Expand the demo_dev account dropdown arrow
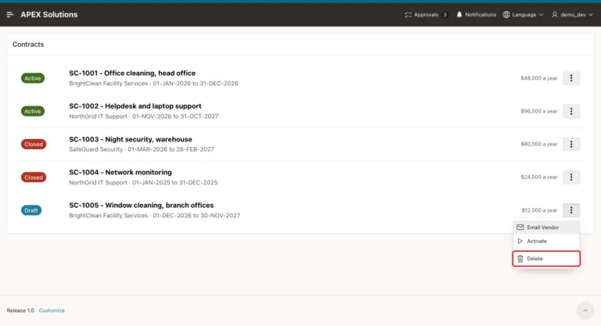 [591, 15]
